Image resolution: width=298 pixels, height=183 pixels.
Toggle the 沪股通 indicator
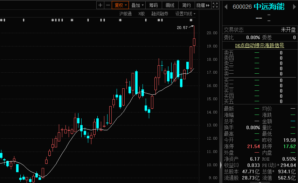click(125, 14)
